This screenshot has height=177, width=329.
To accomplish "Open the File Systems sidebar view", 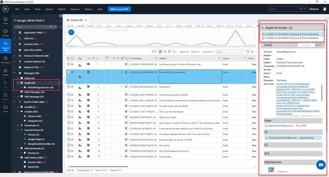I will (x=5, y=59).
